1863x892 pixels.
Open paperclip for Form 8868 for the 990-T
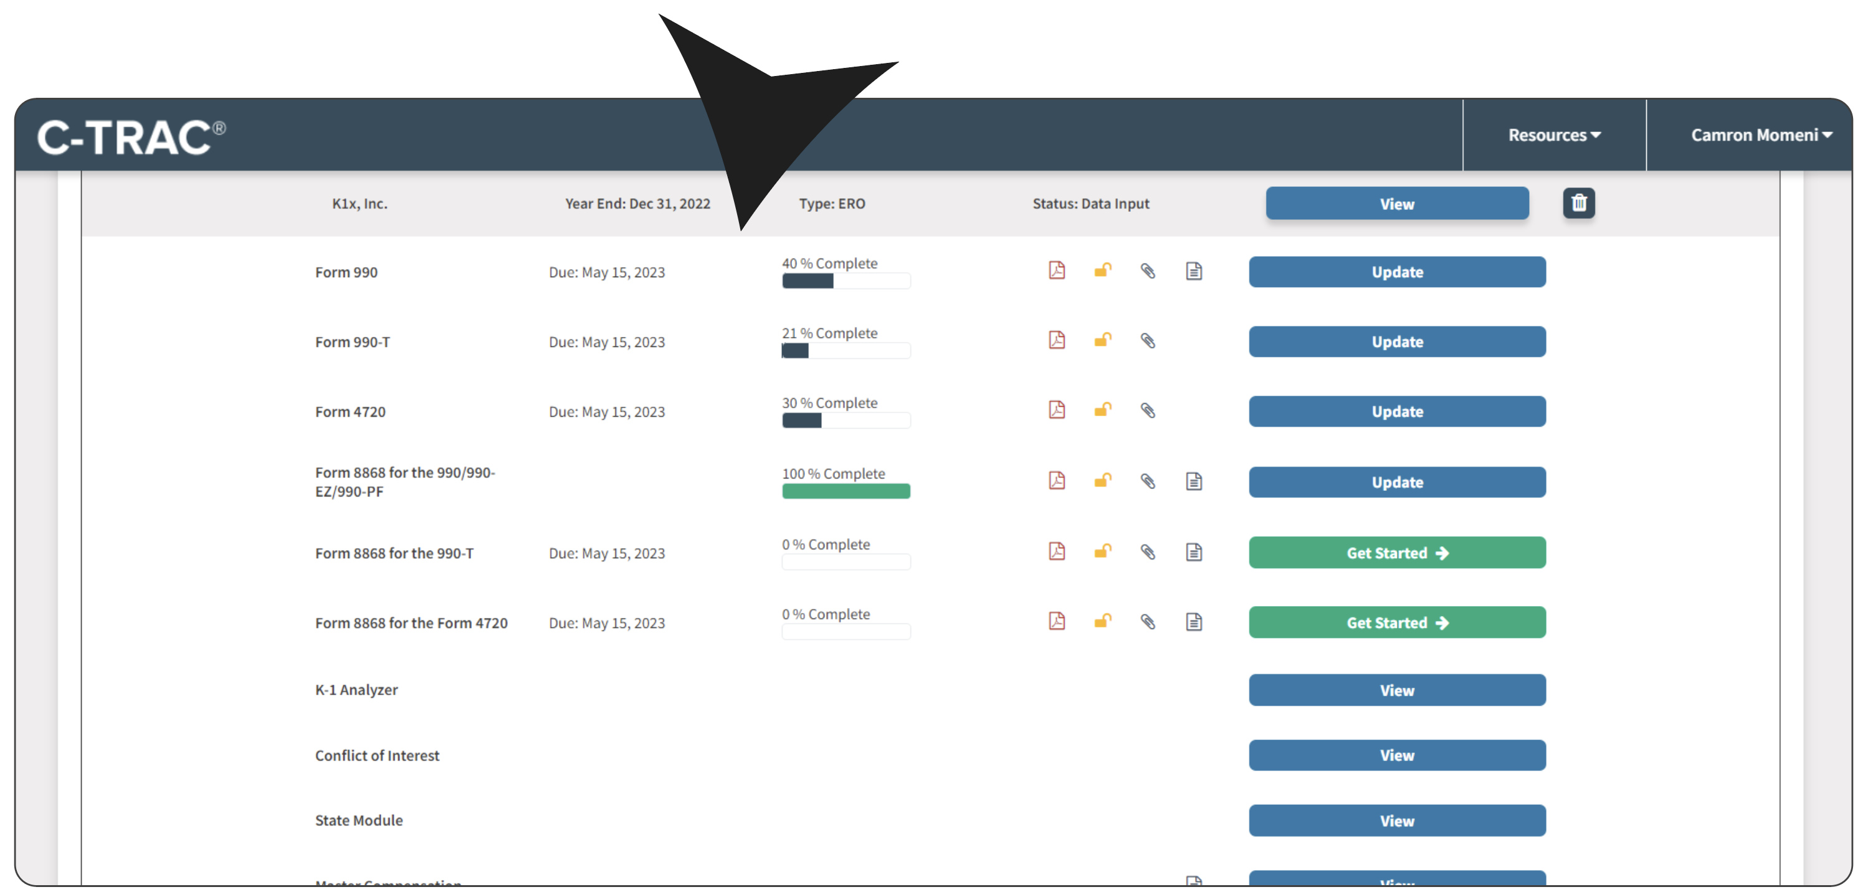[1148, 553]
